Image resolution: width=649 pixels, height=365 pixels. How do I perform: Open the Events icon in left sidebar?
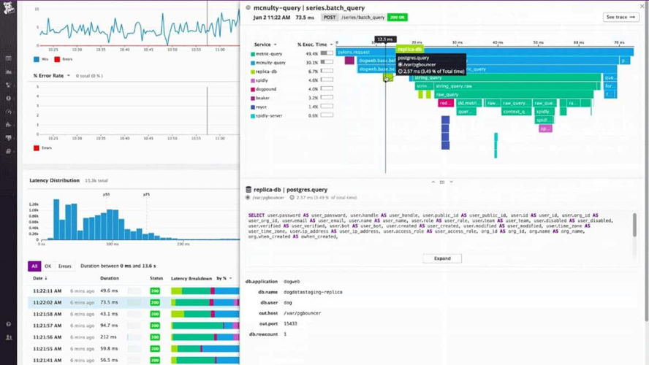(9, 58)
